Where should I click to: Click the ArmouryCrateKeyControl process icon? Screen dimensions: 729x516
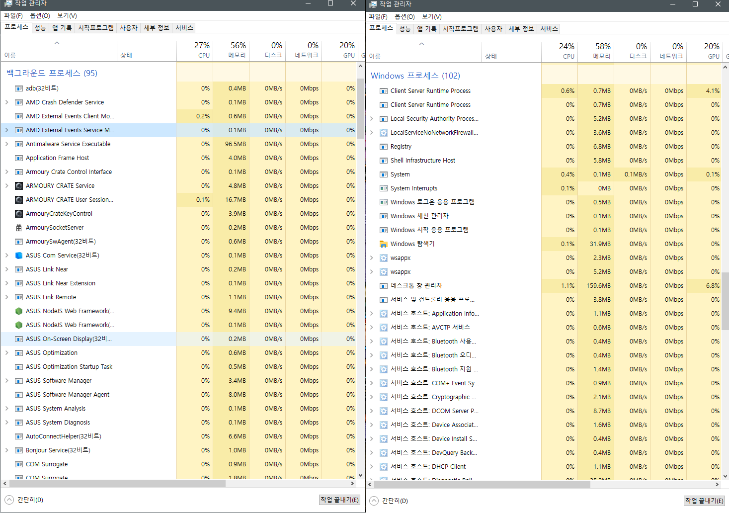(x=19, y=214)
